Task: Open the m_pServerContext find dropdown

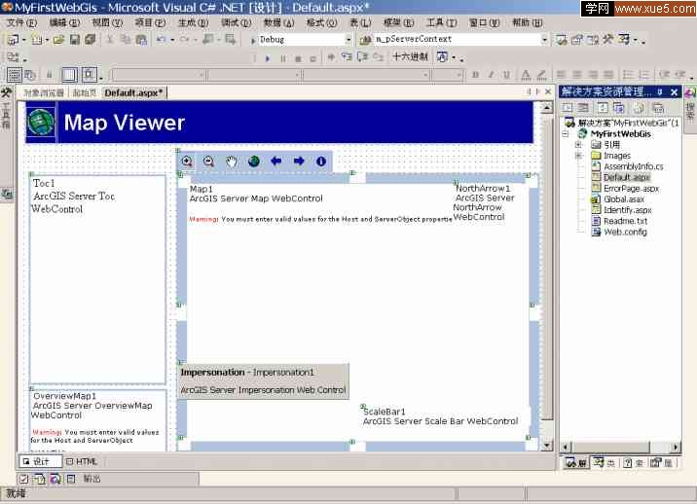Action: tap(544, 40)
